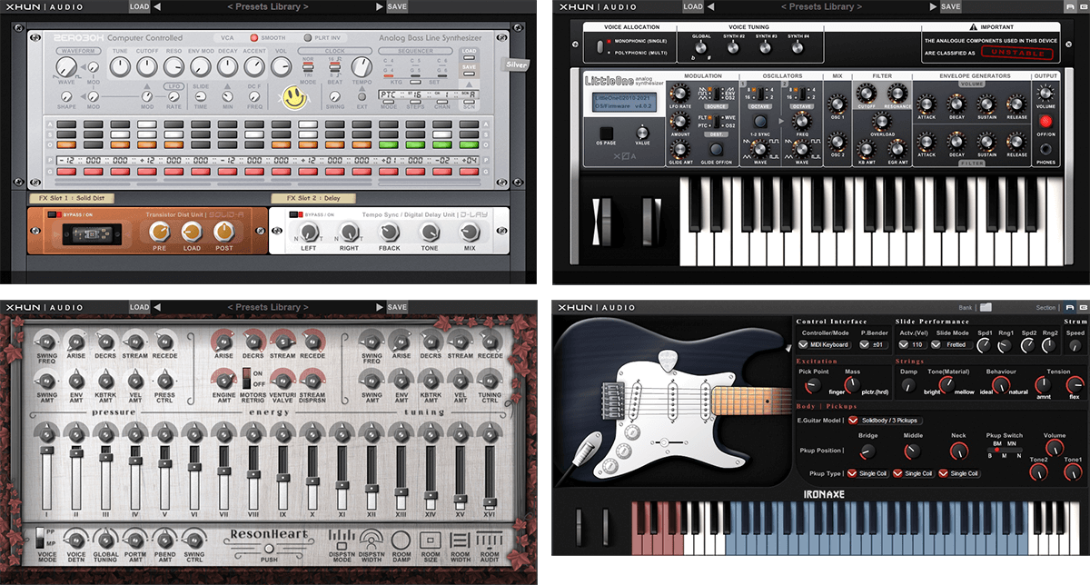The width and height of the screenshot is (1090, 585).
Task: Toggle the Bypass/On switch on Digital Delay Unit
Action: point(295,214)
